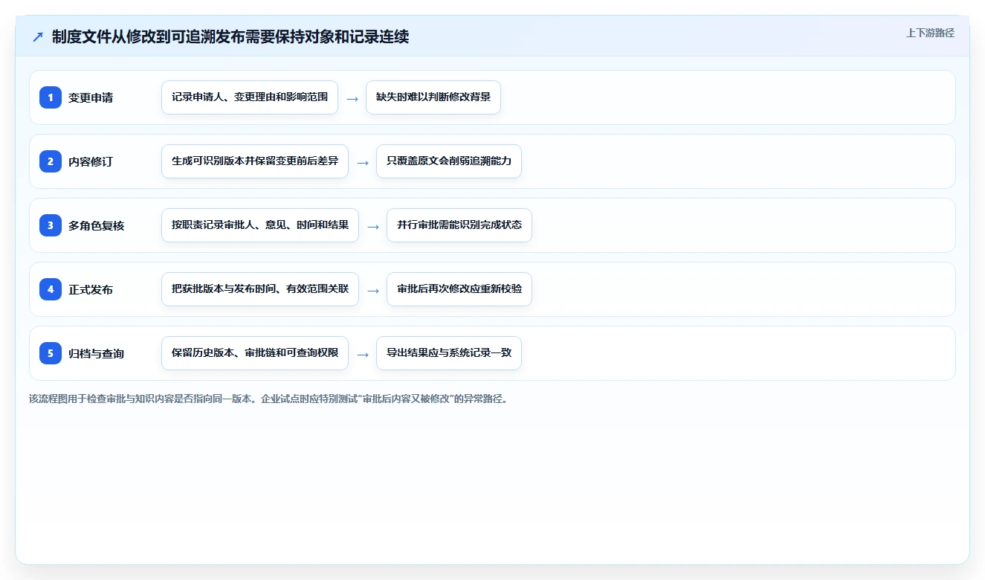985x580 pixels.
Task: Click the 归档与查询 step title
Action: [96, 353]
